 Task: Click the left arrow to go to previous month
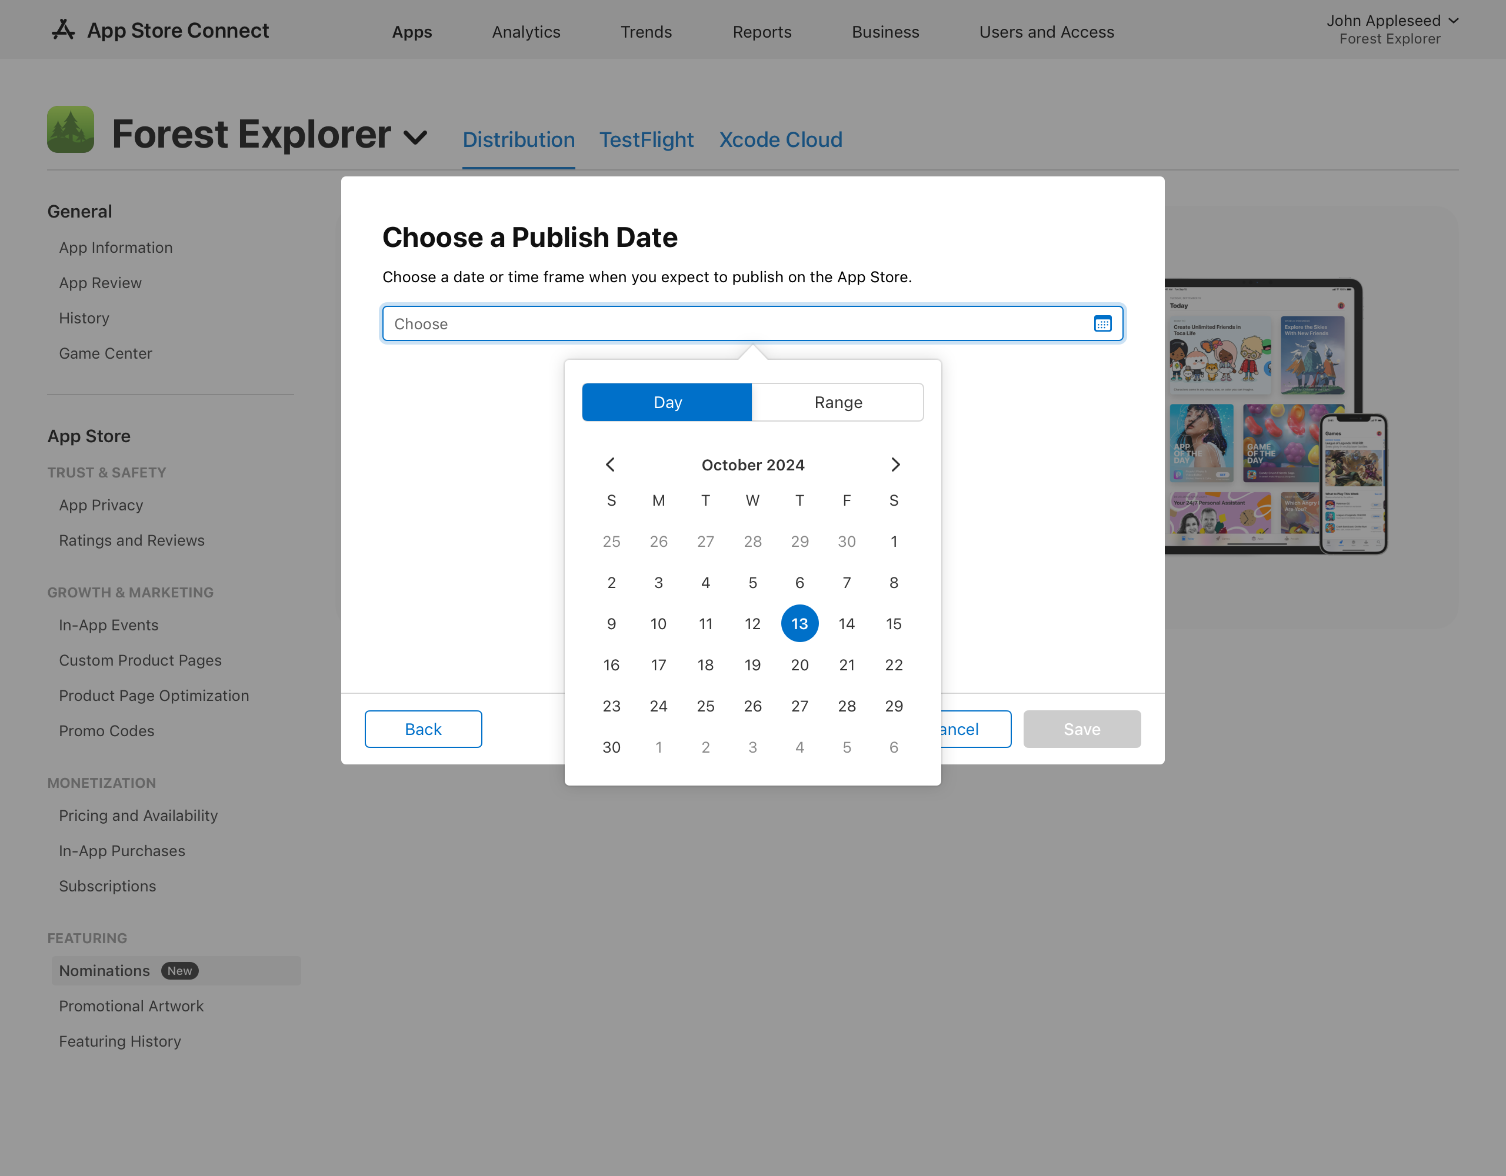[x=611, y=465]
